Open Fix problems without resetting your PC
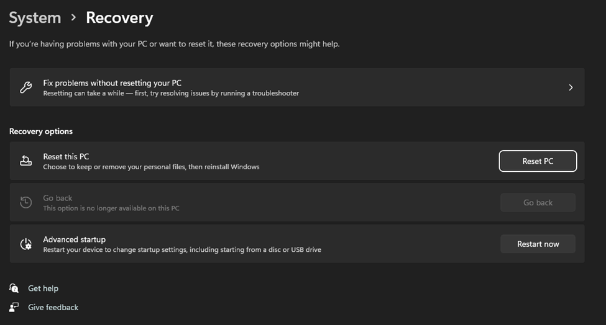606x325 pixels. click(297, 87)
